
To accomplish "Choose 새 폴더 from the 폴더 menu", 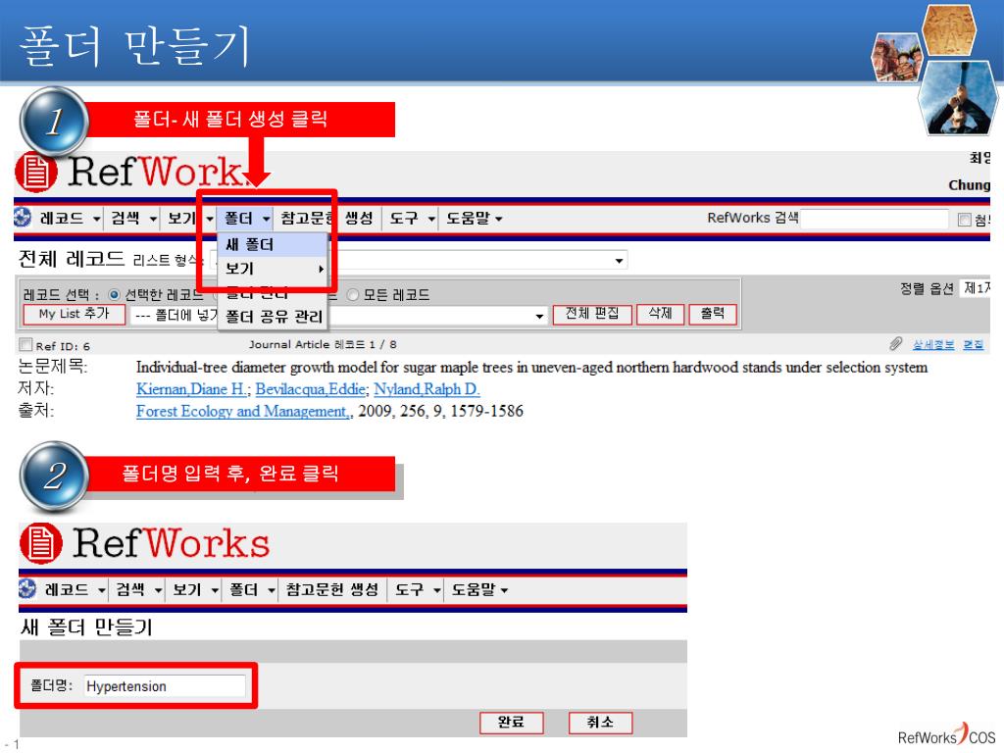I will (273, 244).
